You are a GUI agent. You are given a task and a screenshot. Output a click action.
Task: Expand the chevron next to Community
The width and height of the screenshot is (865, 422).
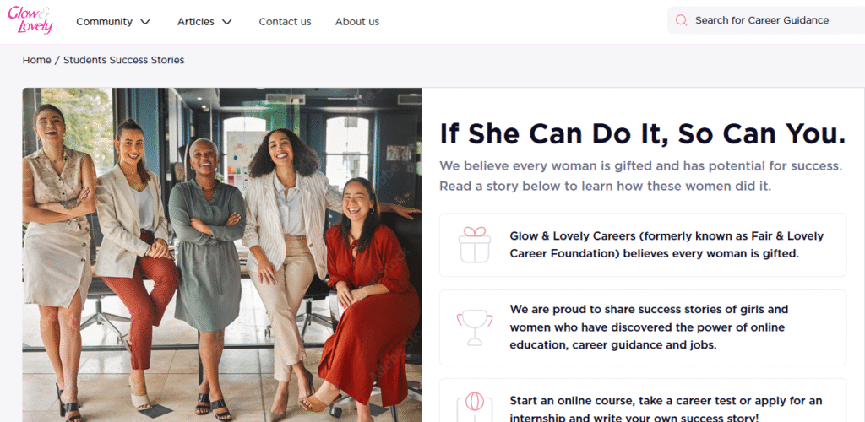click(145, 22)
